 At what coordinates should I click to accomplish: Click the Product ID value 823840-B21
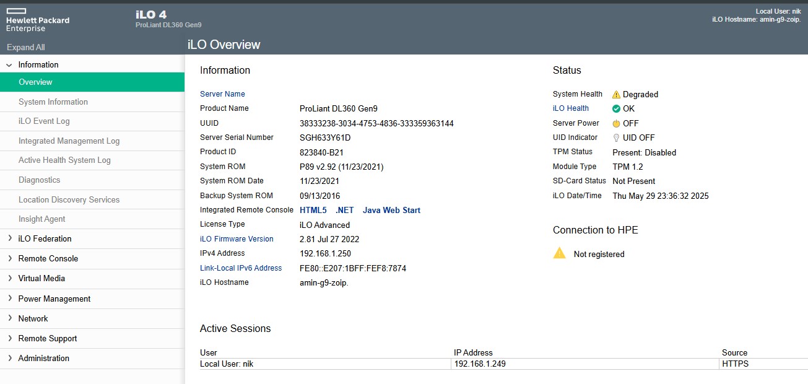pyautogui.click(x=321, y=152)
